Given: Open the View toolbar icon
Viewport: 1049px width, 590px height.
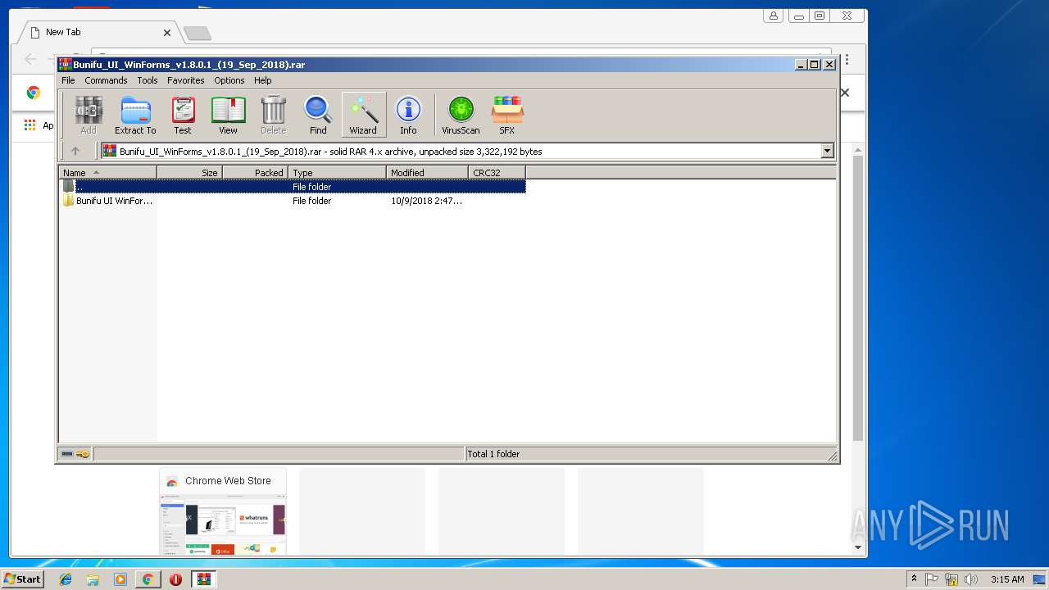Looking at the screenshot, I should (228, 115).
